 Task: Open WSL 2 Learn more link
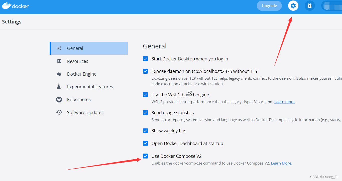coord(284,102)
